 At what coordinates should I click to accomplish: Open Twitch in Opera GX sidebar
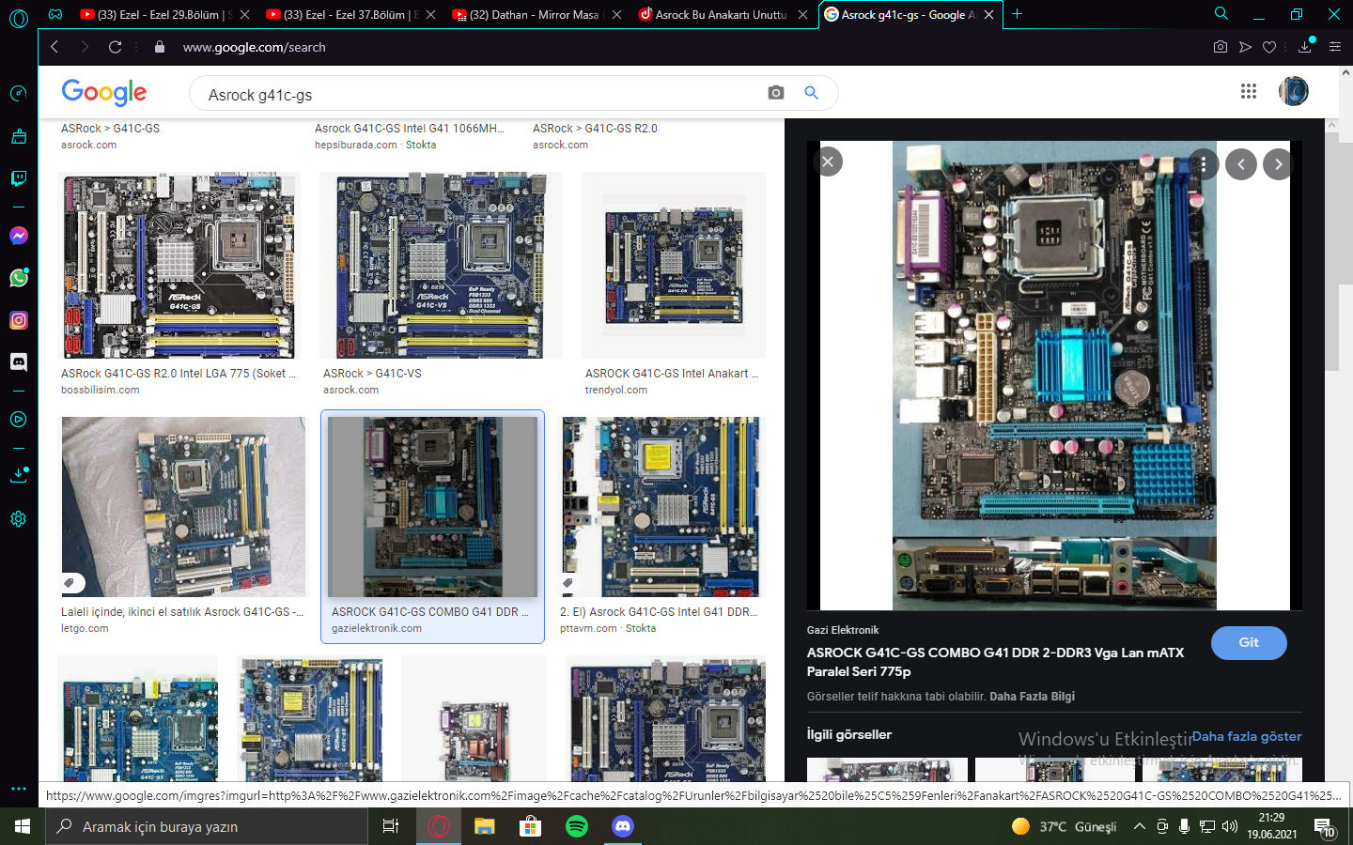[x=18, y=178]
